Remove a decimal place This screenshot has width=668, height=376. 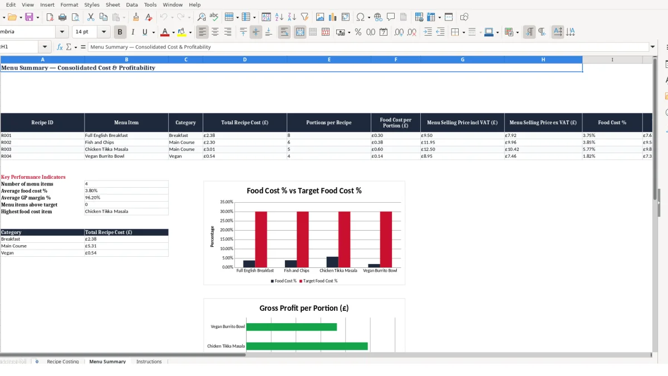412,32
